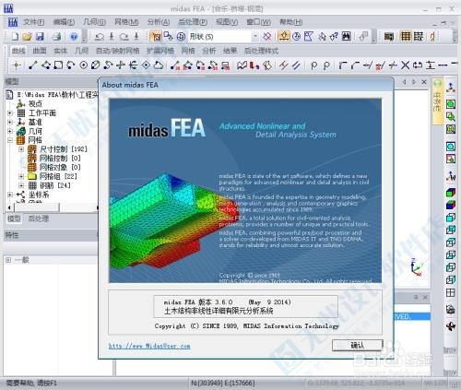Select the 网格控制 [0] tree item
Viewport: 461px width, 390px height.
[x=60, y=159]
